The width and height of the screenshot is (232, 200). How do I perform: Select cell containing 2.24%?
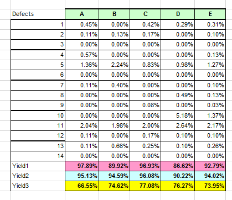pyautogui.click(x=114, y=65)
